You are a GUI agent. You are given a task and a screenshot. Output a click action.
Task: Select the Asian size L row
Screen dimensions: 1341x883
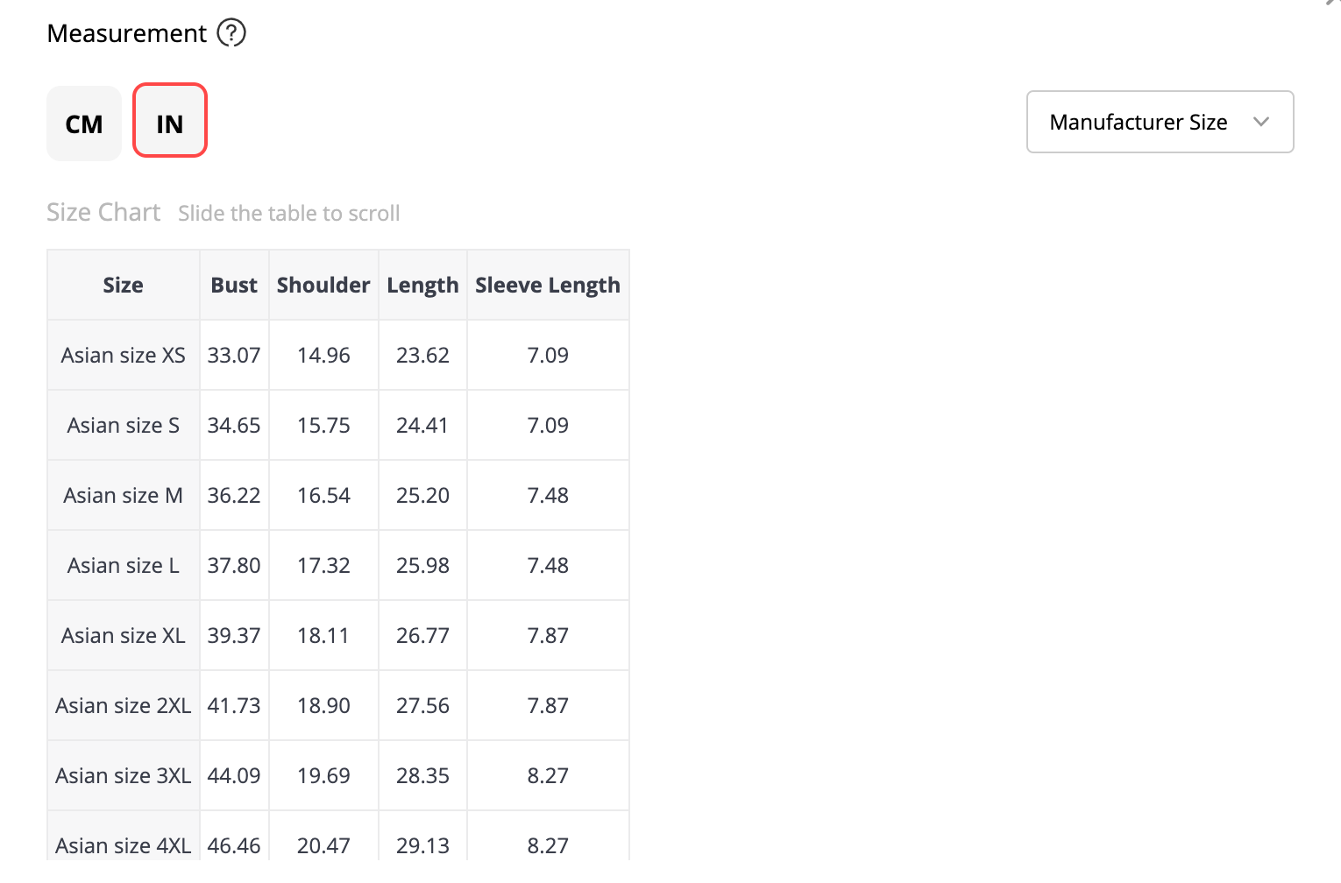point(338,565)
